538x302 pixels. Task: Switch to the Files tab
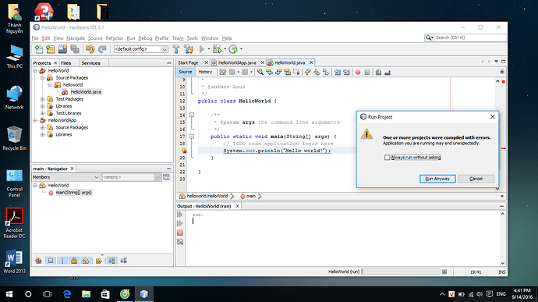65,63
